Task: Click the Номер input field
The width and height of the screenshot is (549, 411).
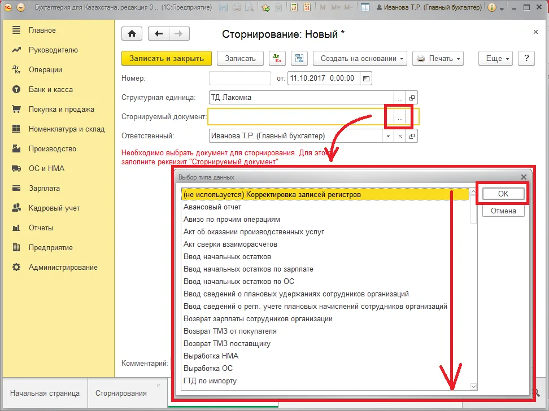Action: [240, 78]
